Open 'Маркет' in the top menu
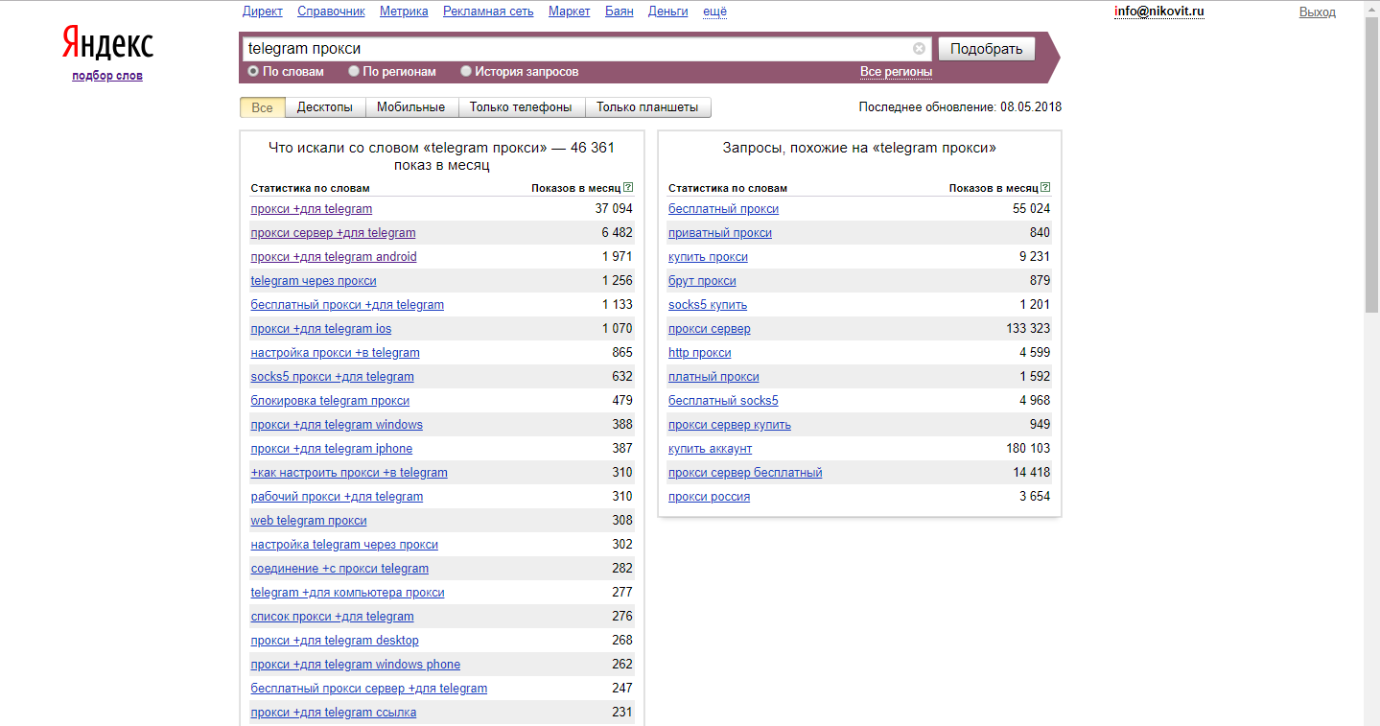This screenshot has height=726, width=1380. (x=570, y=12)
